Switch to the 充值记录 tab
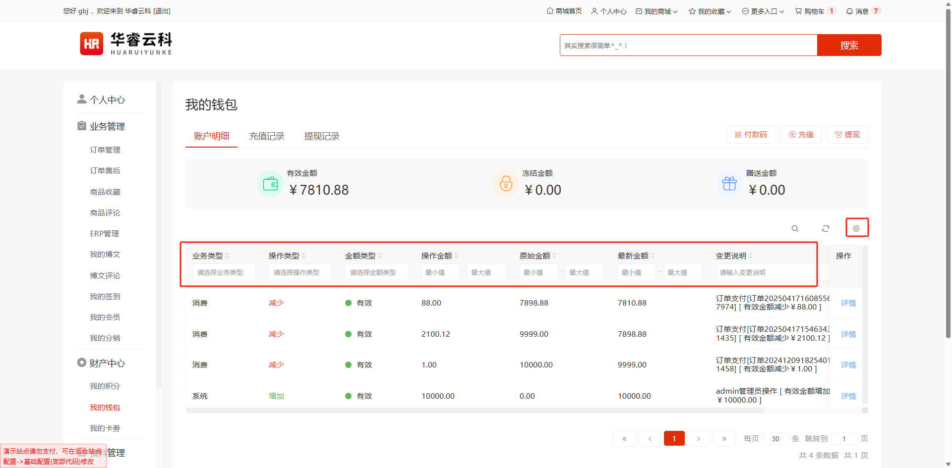The height and width of the screenshot is (468, 952). pyautogui.click(x=267, y=136)
